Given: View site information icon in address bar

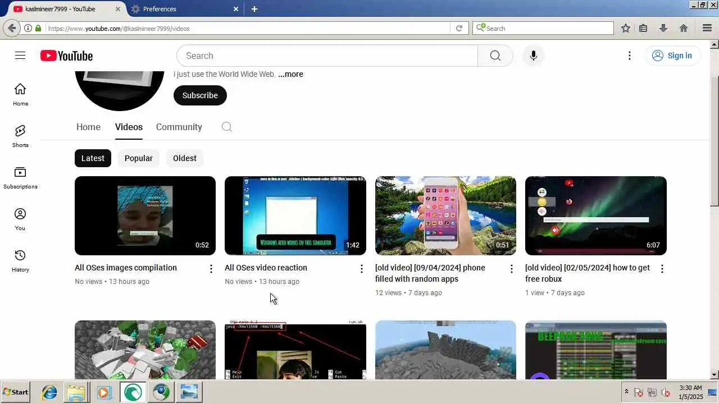Looking at the screenshot, I should (x=28, y=28).
